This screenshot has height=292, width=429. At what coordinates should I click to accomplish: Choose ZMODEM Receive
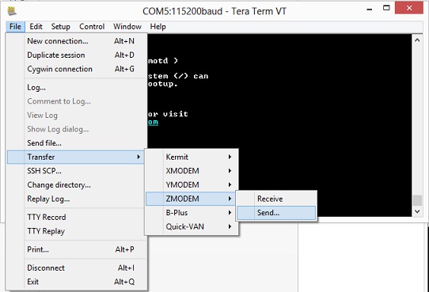coord(276,199)
